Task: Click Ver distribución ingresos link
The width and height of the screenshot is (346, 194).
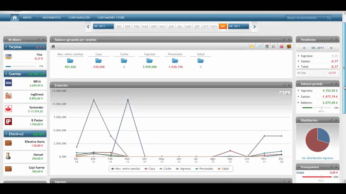Action: click(x=318, y=158)
